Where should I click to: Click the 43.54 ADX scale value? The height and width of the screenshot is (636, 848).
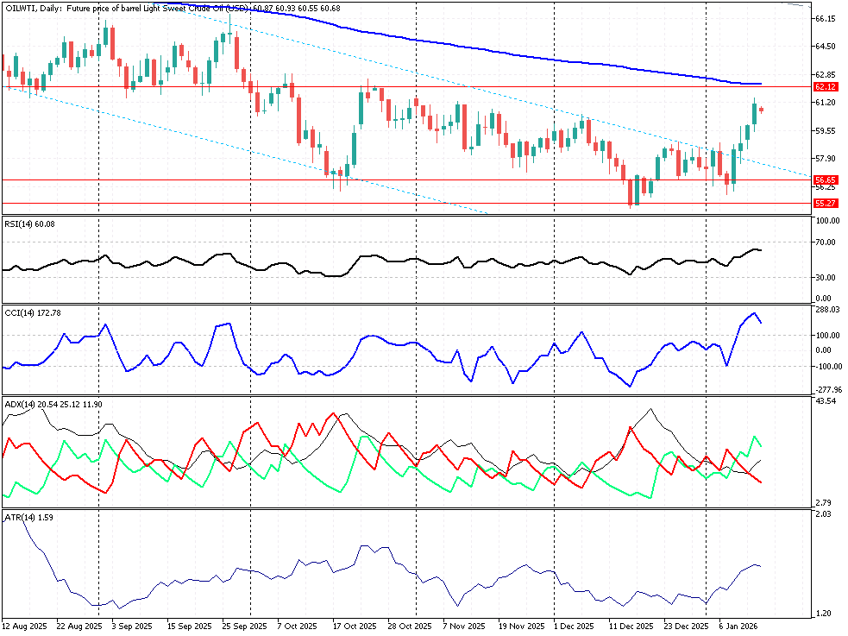[x=824, y=402]
